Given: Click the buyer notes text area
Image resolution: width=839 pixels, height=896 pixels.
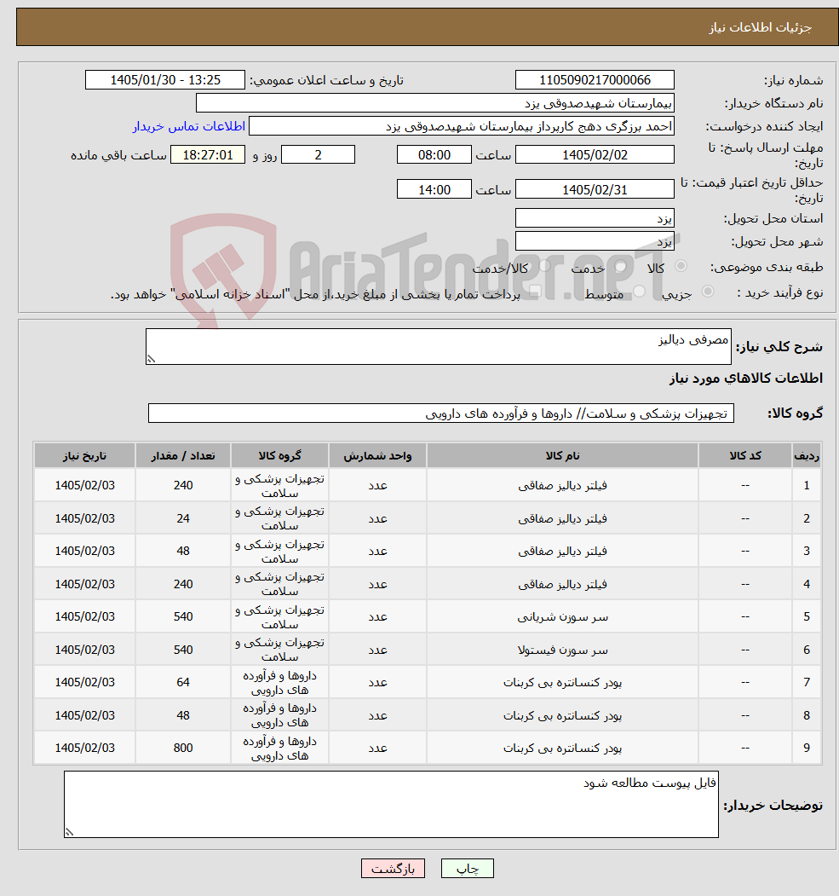Looking at the screenshot, I should (391, 805).
